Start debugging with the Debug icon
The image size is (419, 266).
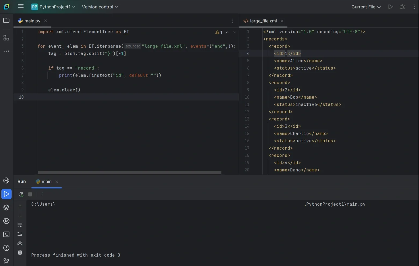(402, 7)
